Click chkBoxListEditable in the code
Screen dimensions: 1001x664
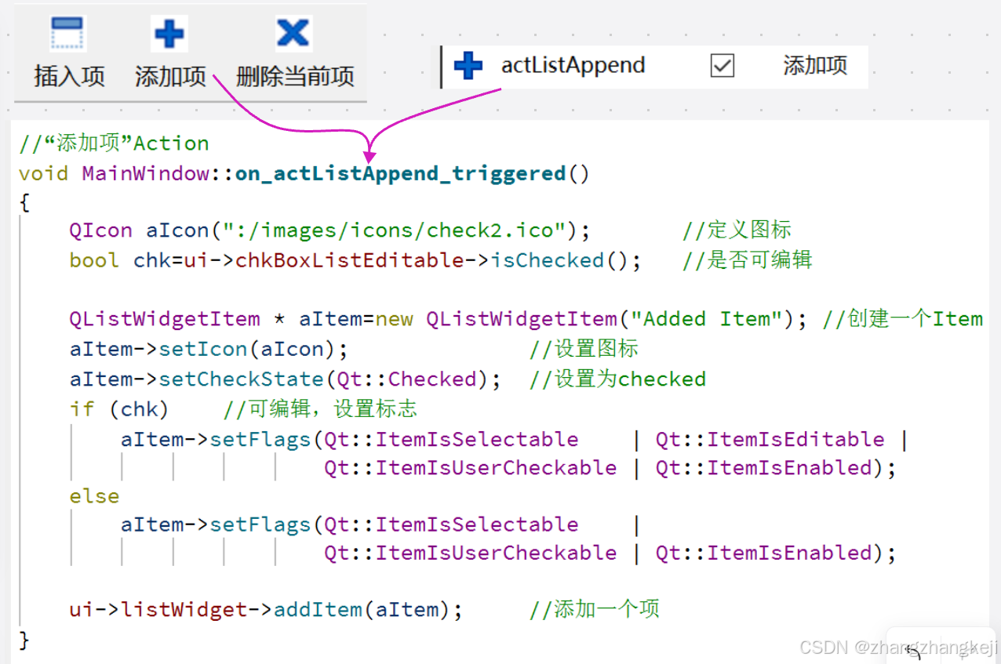click(350, 260)
